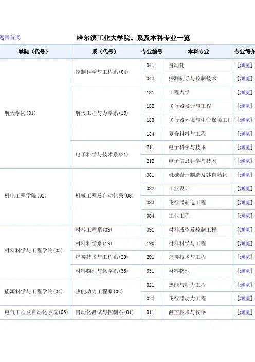Viewport: 255px width, 362px height.
Task: Click 电子科学与技术系(21) department cell
Action: [105, 155]
